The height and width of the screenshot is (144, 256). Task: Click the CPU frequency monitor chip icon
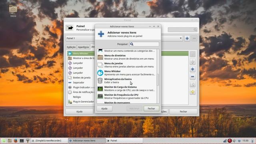[100, 96]
